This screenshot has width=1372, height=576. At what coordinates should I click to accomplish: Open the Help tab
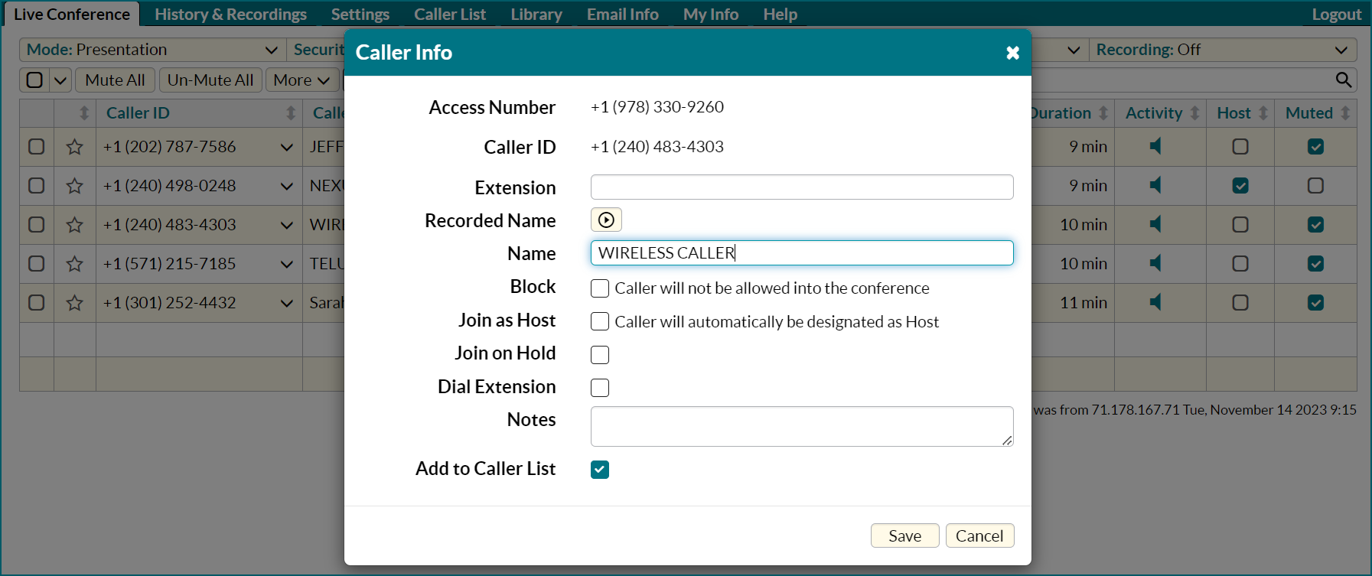point(781,14)
